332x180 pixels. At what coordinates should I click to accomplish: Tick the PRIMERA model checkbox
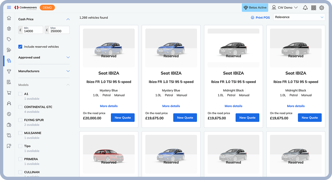click(x=20, y=159)
